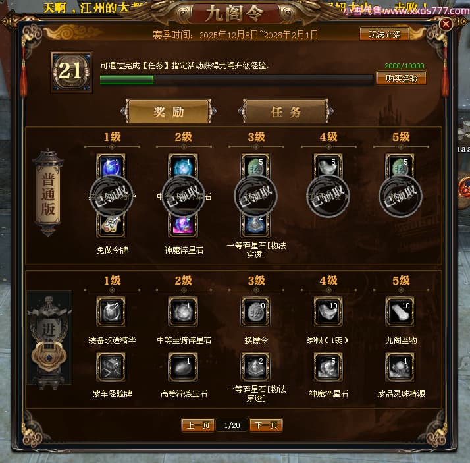Switch to the 任务 tab

[286, 111]
